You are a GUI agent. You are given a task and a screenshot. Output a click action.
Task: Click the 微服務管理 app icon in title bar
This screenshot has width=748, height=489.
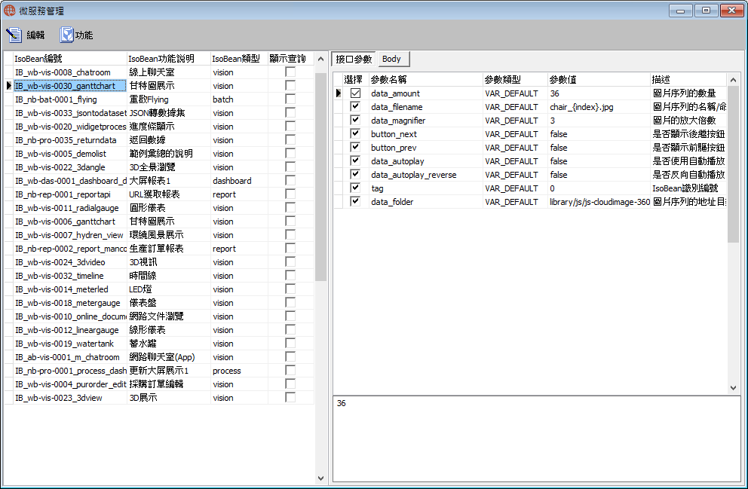coord(10,10)
